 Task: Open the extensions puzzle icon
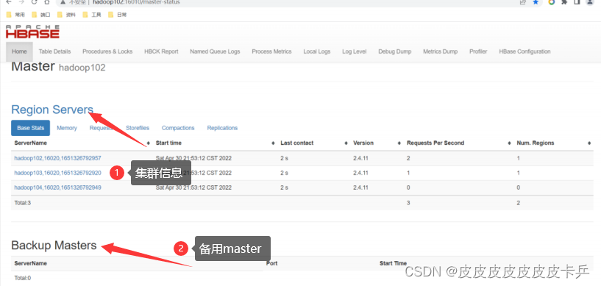[564, 2]
